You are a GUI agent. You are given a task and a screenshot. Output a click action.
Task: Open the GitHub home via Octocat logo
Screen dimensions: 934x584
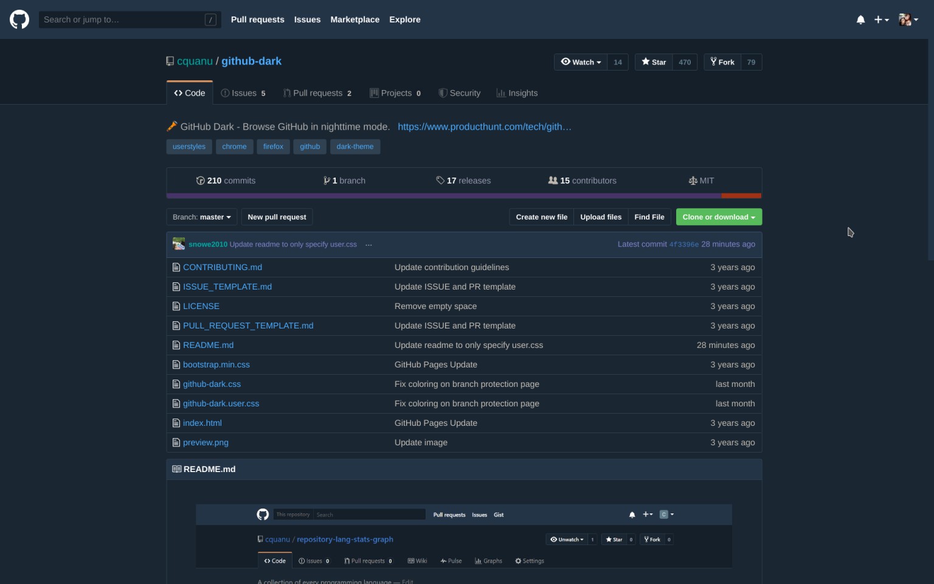tap(19, 19)
